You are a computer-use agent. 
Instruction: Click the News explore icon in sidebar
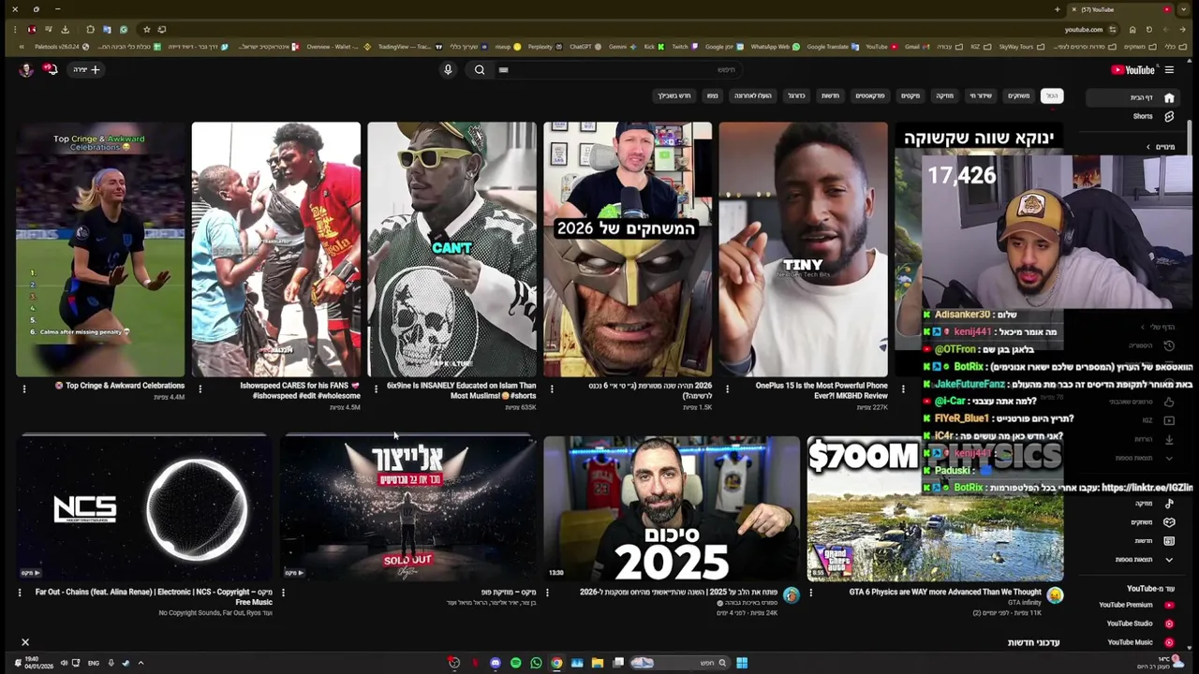point(1169,541)
